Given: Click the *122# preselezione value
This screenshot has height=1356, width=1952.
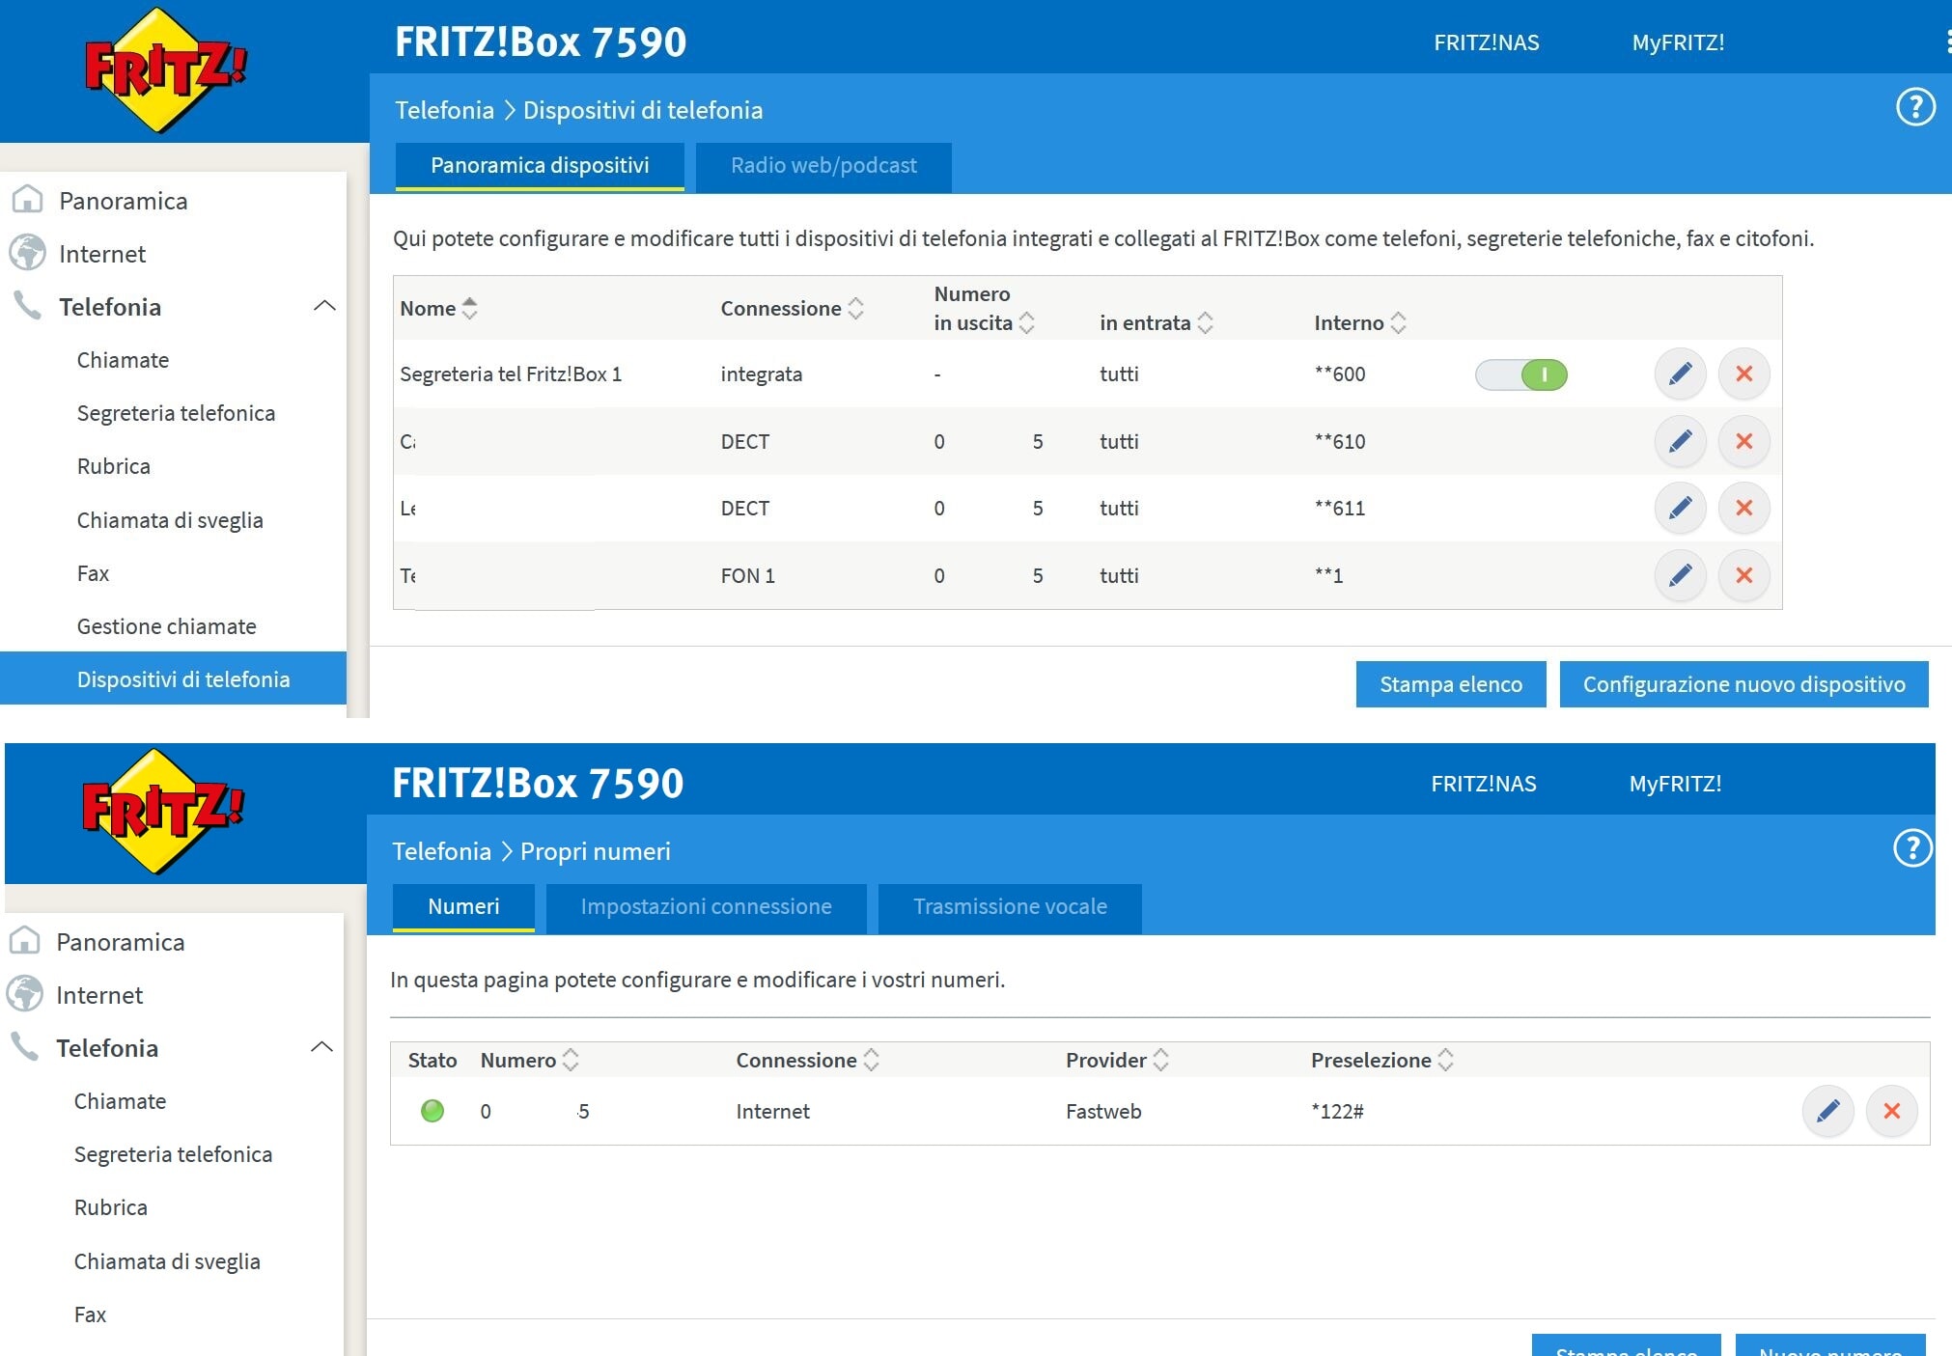Looking at the screenshot, I should tap(1337, 1111).
